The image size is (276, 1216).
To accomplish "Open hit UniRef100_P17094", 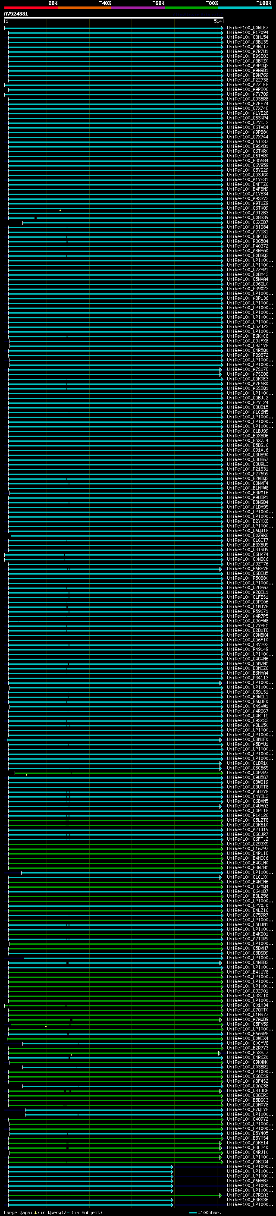I will [x=247, y=33].
